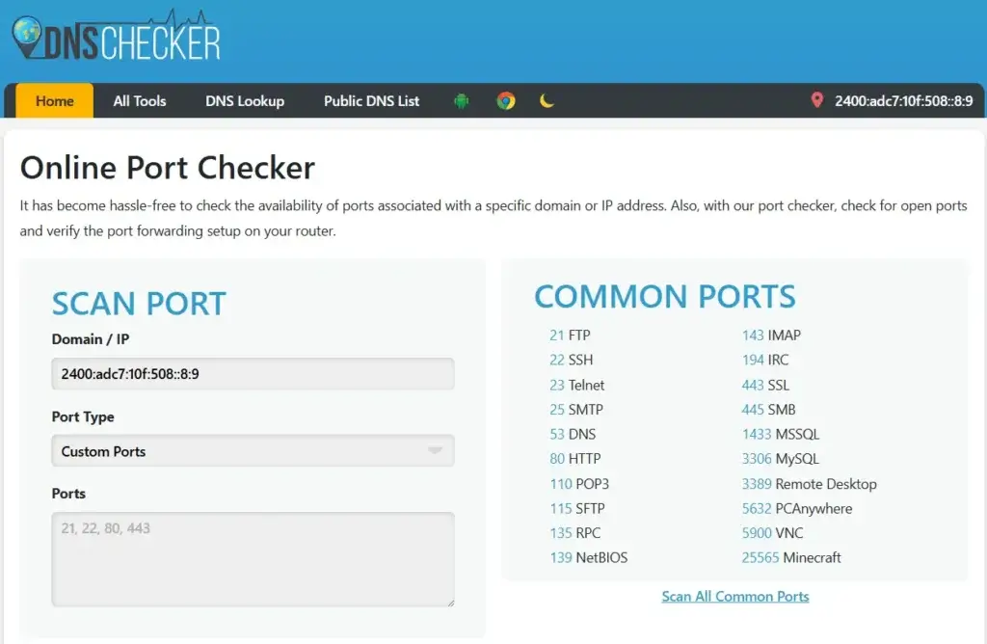
Task: Open the Port Type dropdown
Action: (253, 450)
